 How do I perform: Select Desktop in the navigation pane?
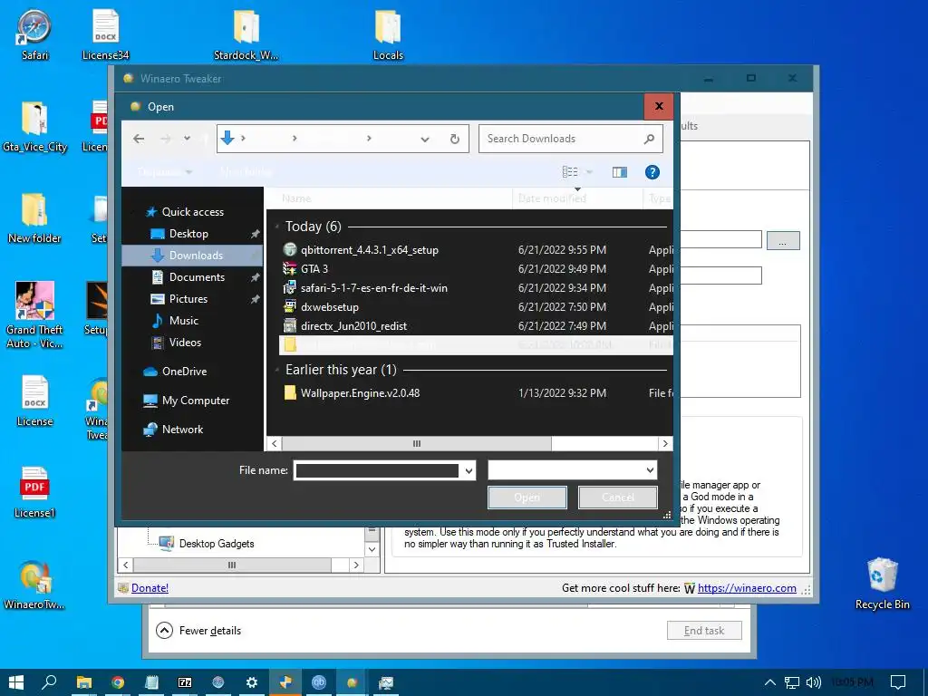pos(188,234)
